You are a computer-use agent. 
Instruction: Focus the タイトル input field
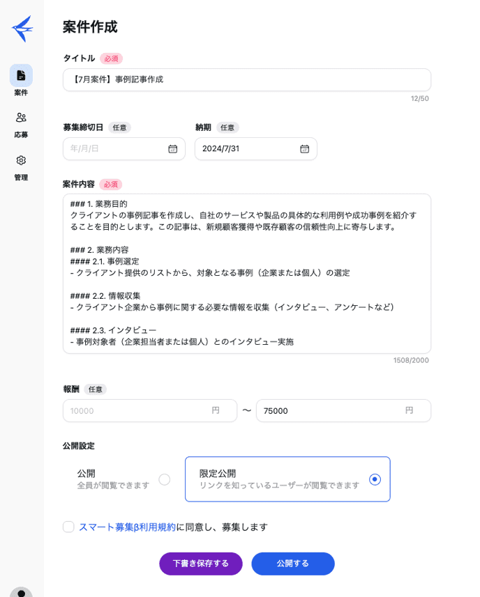[x=247, y=79]
